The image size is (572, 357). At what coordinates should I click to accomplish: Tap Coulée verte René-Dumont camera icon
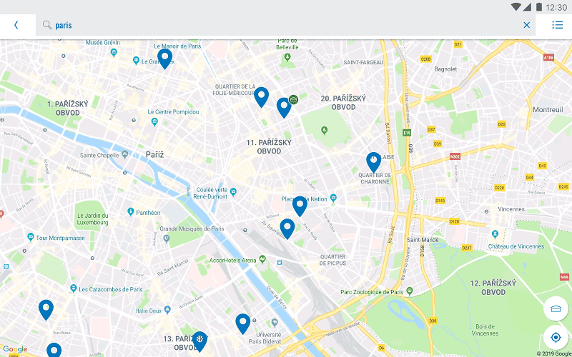tap(234, 191)
